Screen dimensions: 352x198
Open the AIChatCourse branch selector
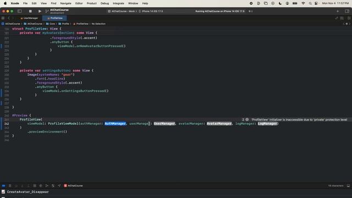pyautogui.click(x=57, y=11)
